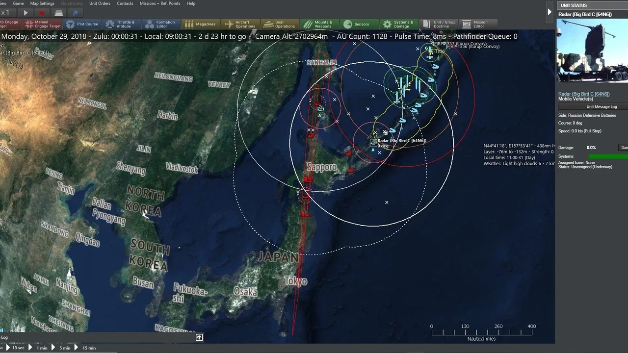Expand the message log panel upward

199,337
